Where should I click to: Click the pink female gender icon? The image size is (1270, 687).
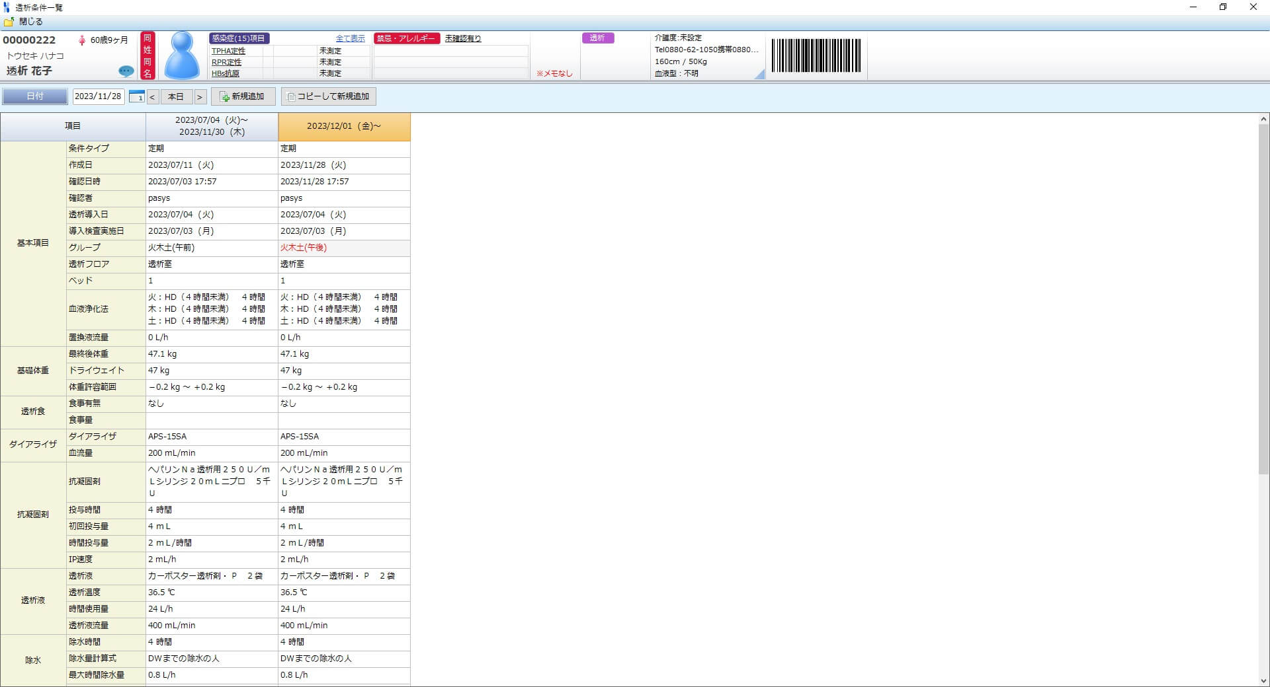[82, 40]
